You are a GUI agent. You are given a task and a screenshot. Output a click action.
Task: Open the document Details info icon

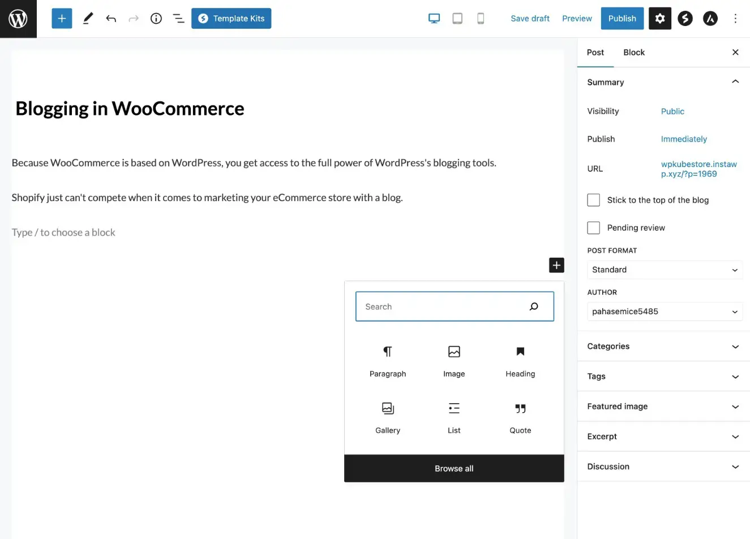[x=156, y=19]
